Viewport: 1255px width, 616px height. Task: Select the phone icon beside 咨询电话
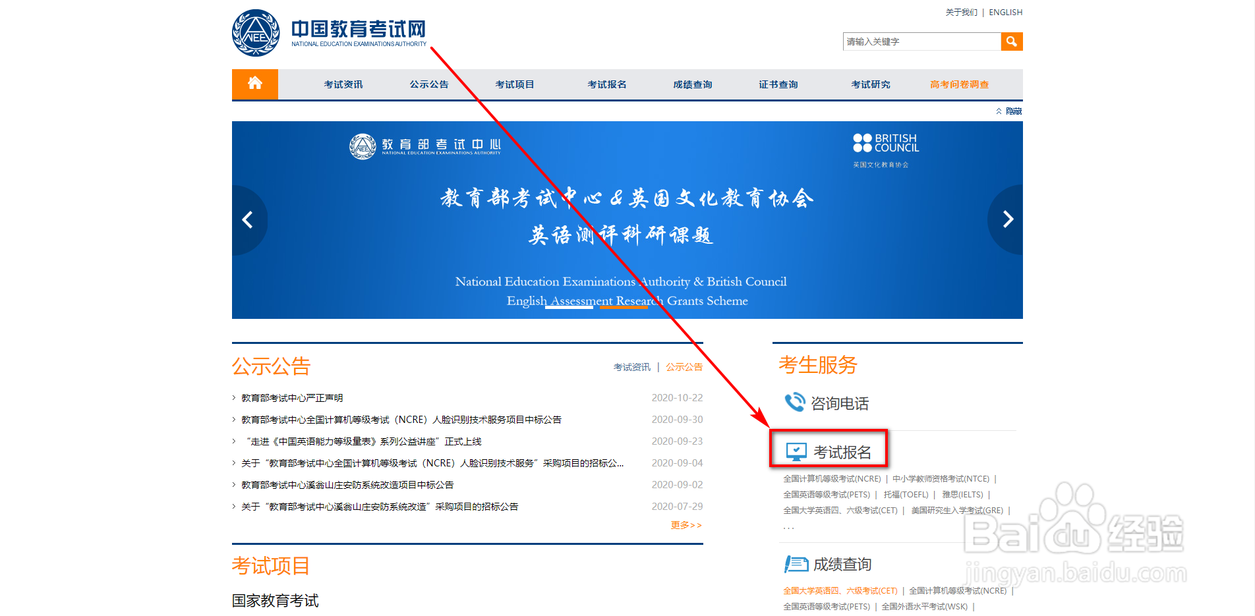click(795, 402)
